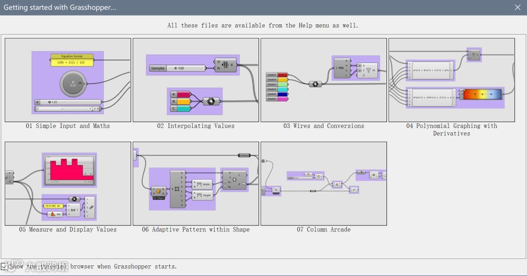
Task: Click the '05 Measure and Display Values' caption
Action: coord(68,230)
